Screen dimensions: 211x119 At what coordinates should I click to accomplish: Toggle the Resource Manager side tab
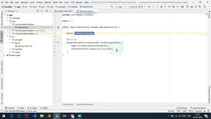(2, 20)
